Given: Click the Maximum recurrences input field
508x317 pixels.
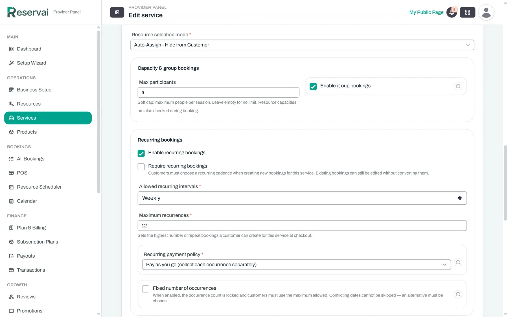Looking at the screenshot, I should click(302, 226).
